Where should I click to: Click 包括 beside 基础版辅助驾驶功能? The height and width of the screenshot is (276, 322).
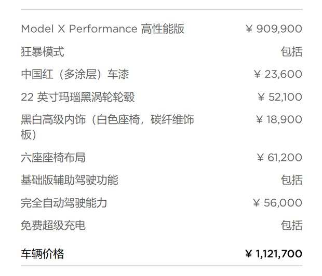coord(291,180)
